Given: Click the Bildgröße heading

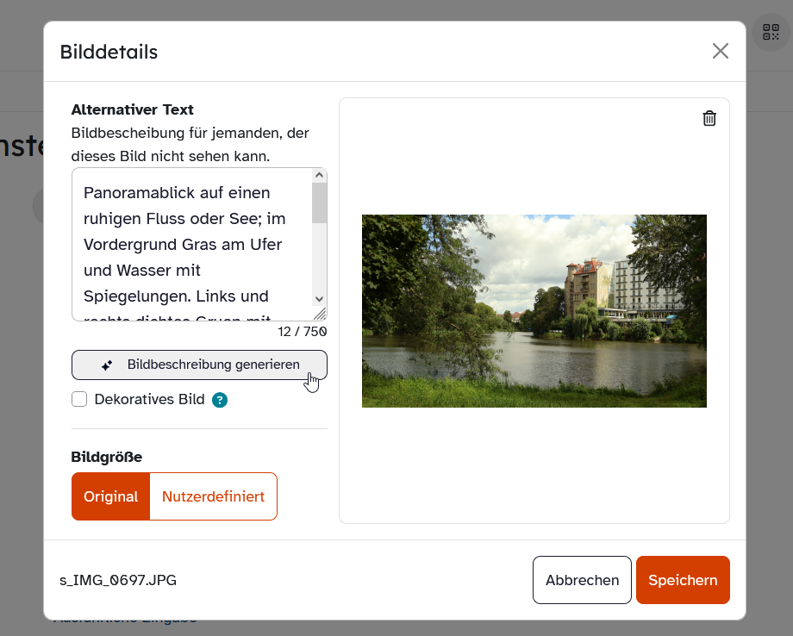Looking at the screenshot, I should [x=107, y=457].
